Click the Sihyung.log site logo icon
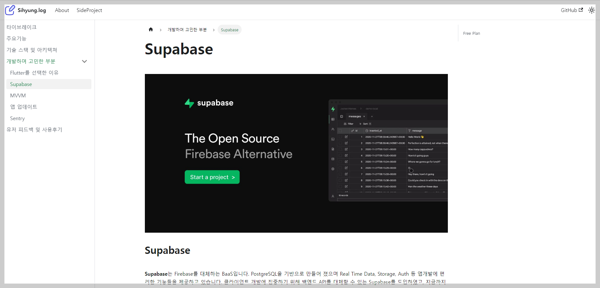This screenshot has height=288, width=600. 10,10
